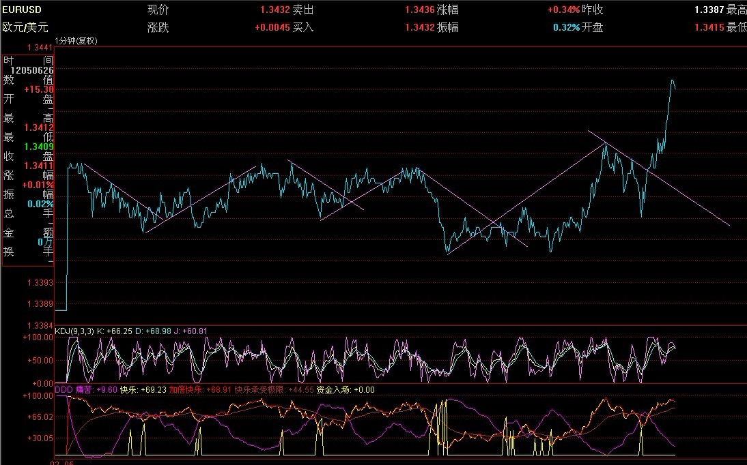Click the +0.01% gain value in info panel
This screenshot has height=465, width=747.
[x=38, y=185]
